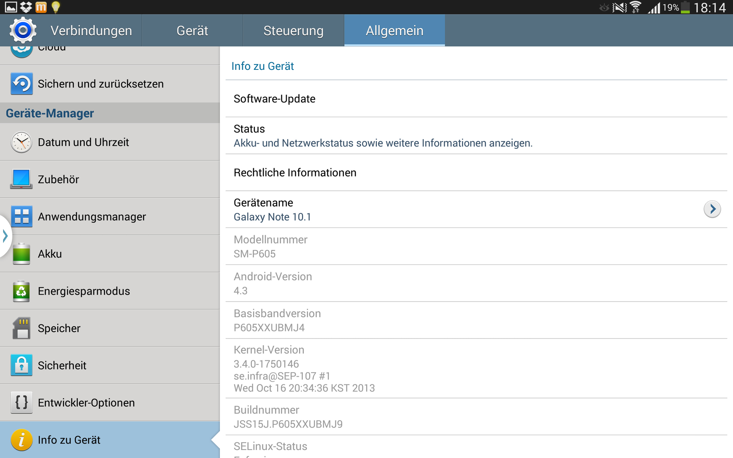The width and height of the screenshot is (733, 458).
Task: Tap the Sicherheit padlock icon
Action: pyautogui.click(x=22, y=365)
